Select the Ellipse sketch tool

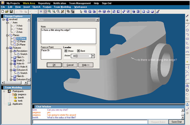[187, 47]
